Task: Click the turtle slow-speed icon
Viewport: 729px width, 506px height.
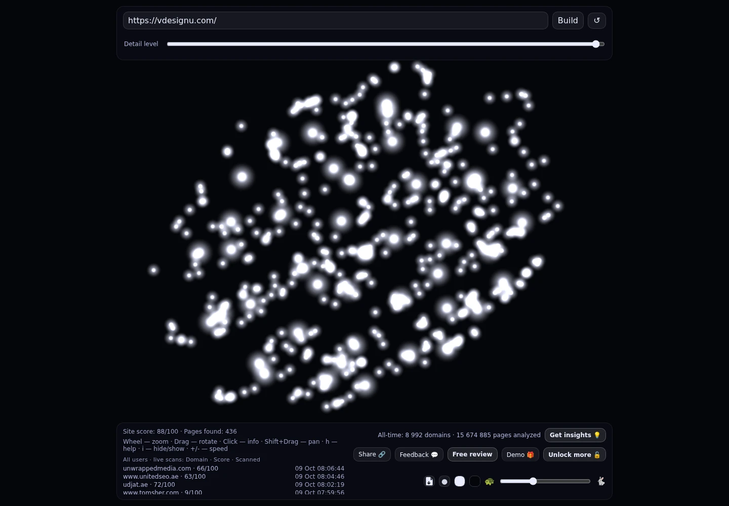Action: [490, 481]
